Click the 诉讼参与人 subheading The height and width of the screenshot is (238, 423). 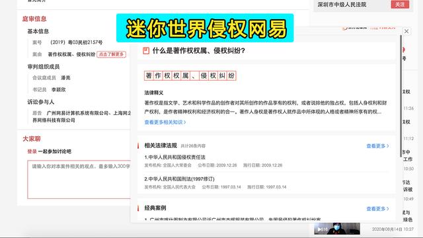41,102
